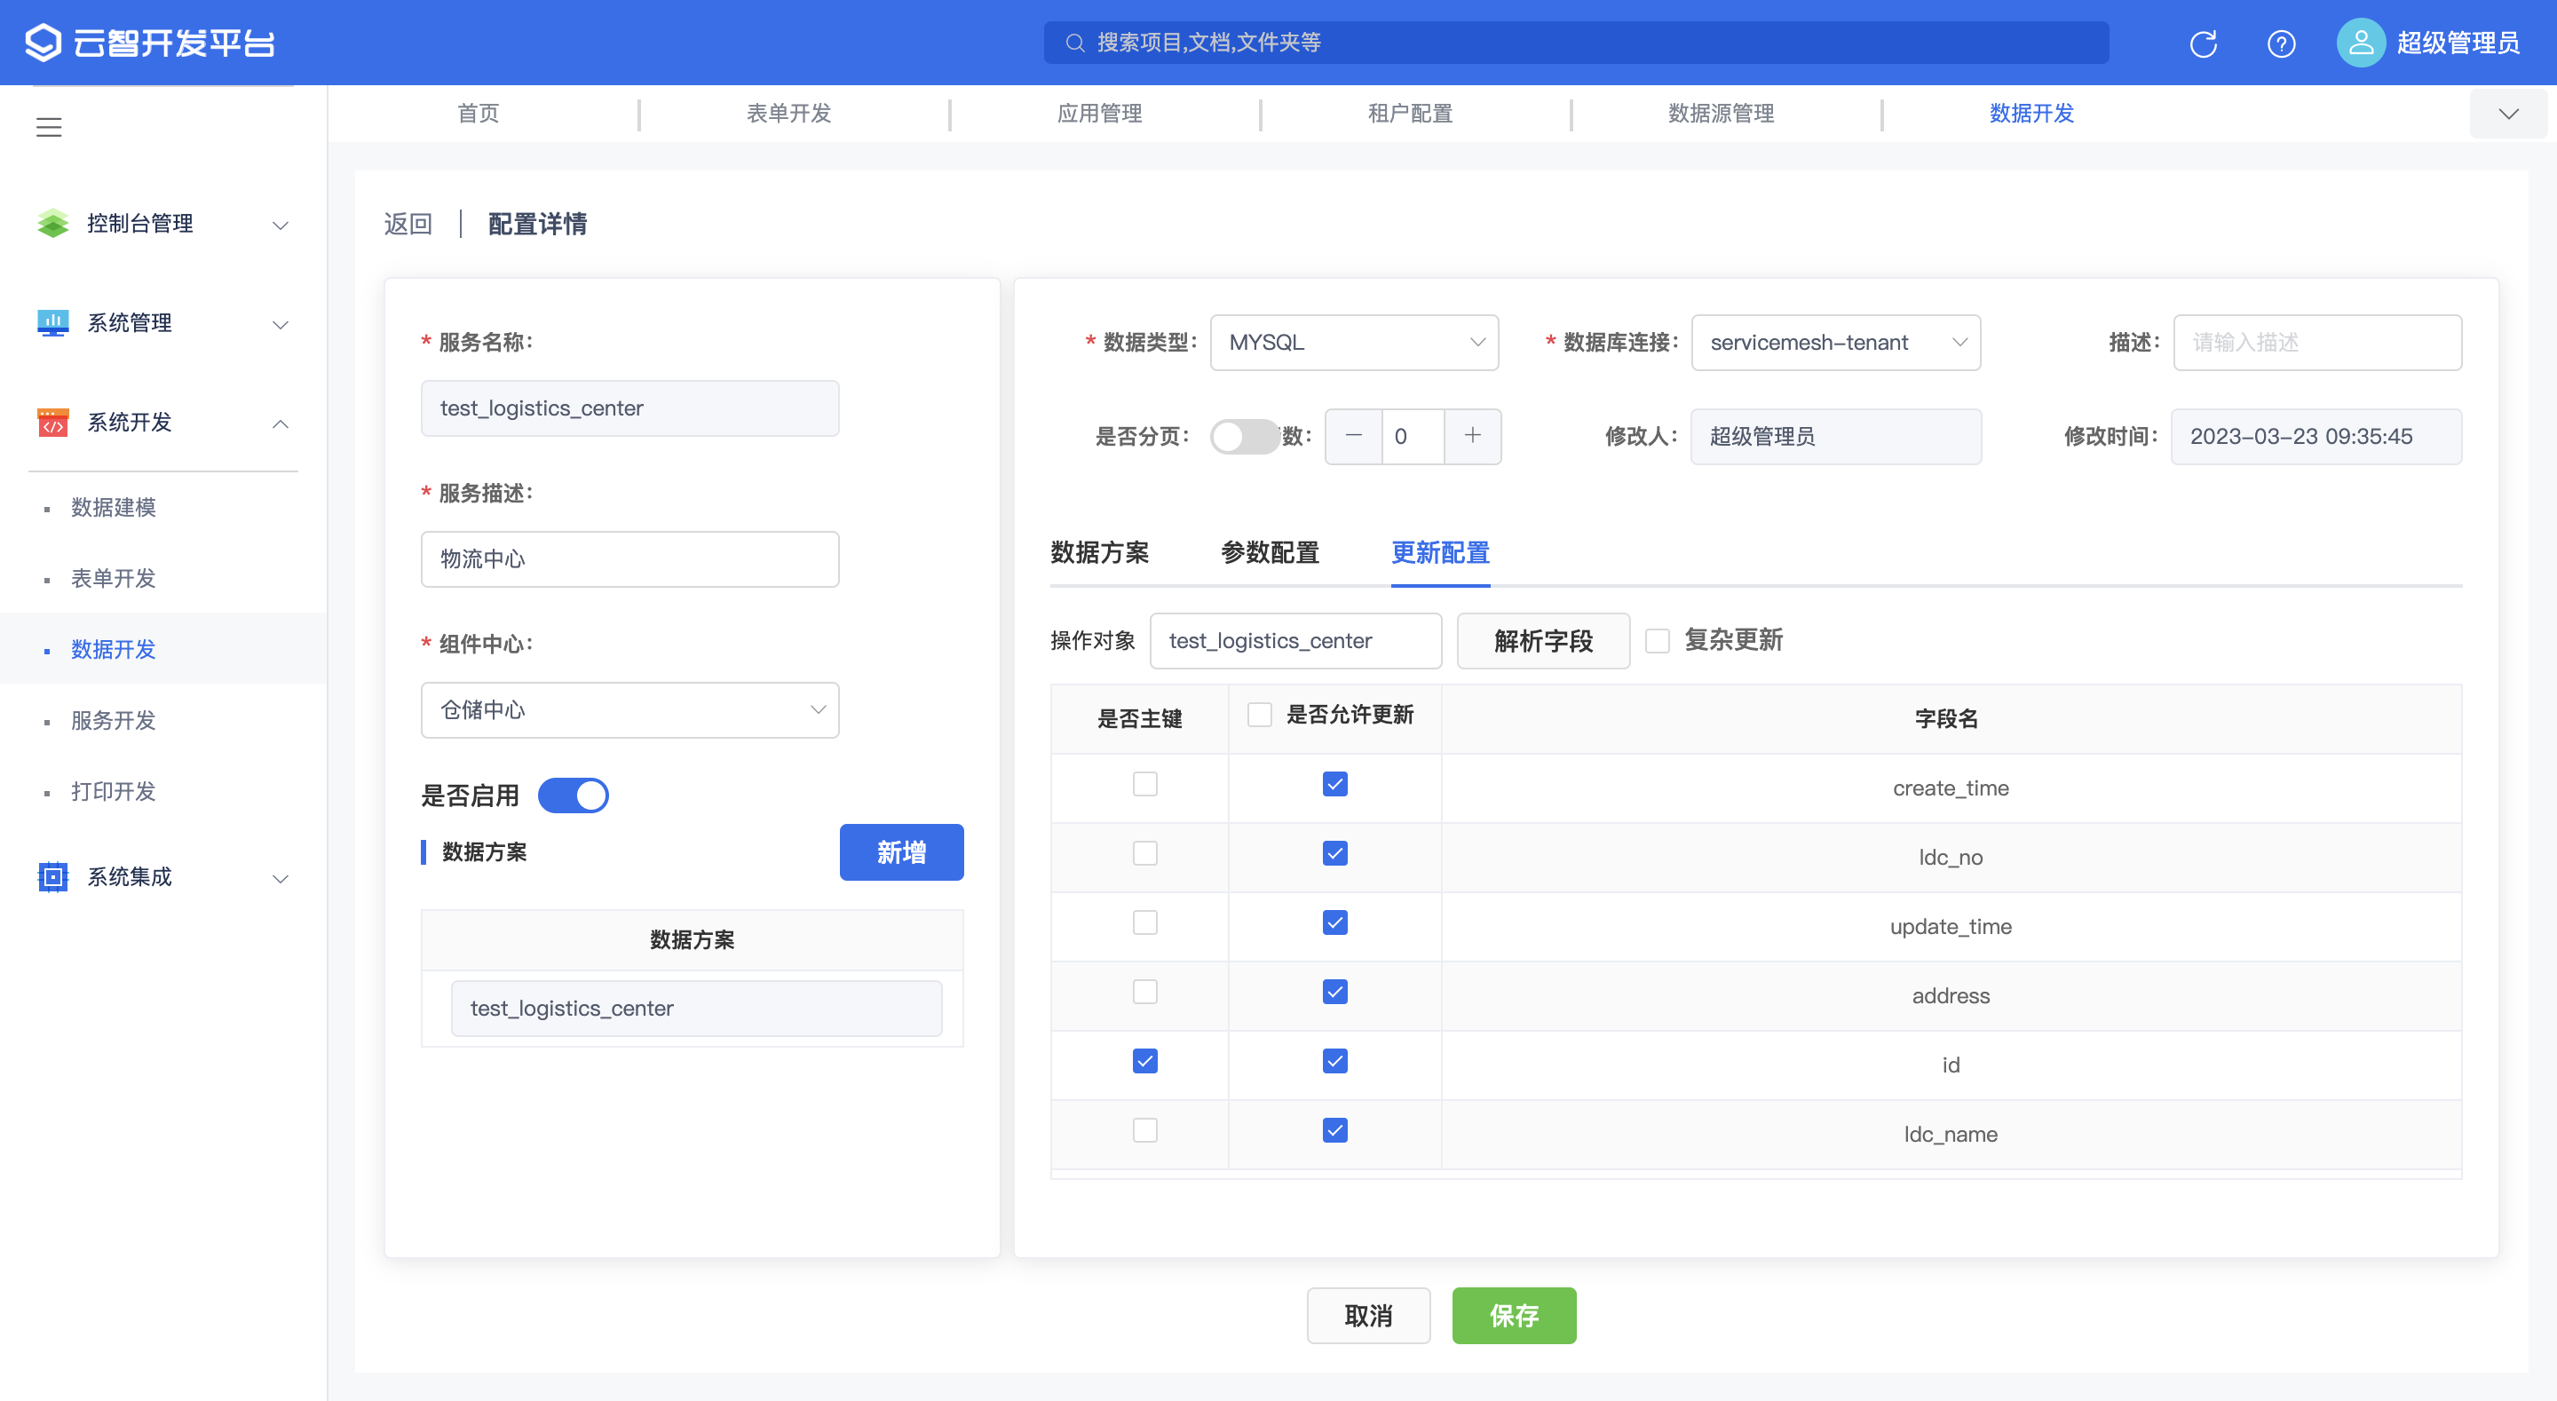The width and height of the screenshot is (2557, 1401).
Task: Expand the 控制台管理 menu
Action: (x=281, y=226)
